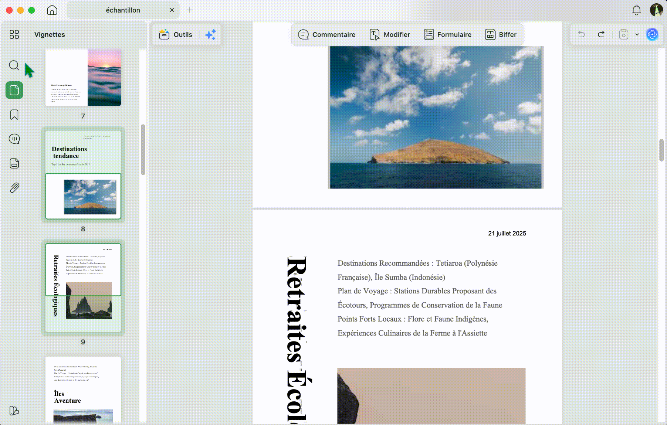Viewport: 667px width, 425px height.
Task: Click the page number 9 label
Action: [83, 342]
